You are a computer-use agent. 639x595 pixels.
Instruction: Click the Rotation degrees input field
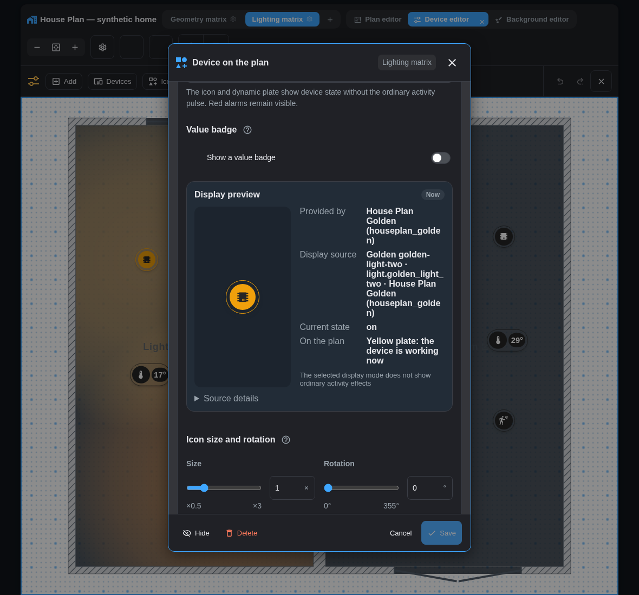pyautogui.click(x=429, y=488)
